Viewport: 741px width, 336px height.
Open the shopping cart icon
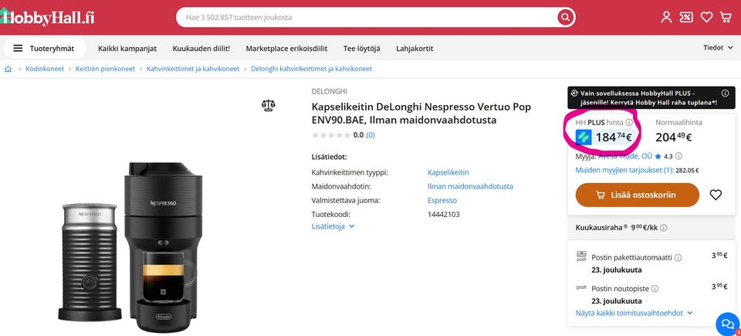tap(726, 18)
